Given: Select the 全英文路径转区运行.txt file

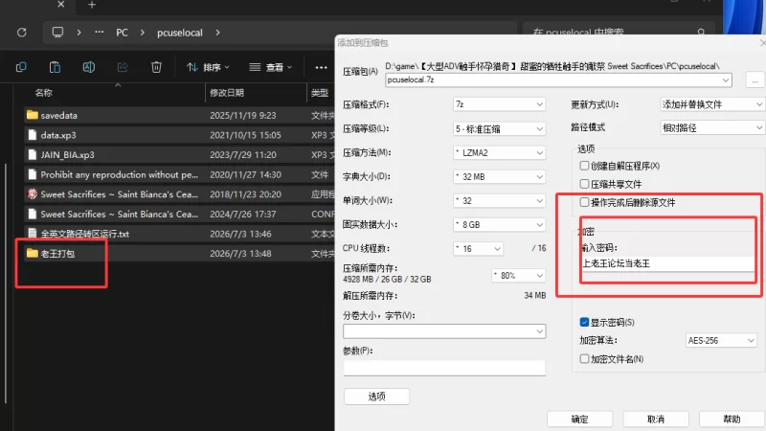Looking at the screenshot, I should 179,234.
